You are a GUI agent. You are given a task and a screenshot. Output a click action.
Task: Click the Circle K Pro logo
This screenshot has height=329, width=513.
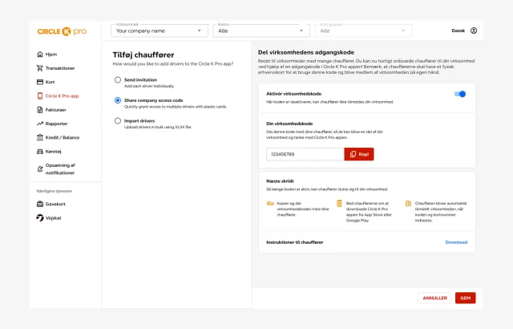(62, 31)
